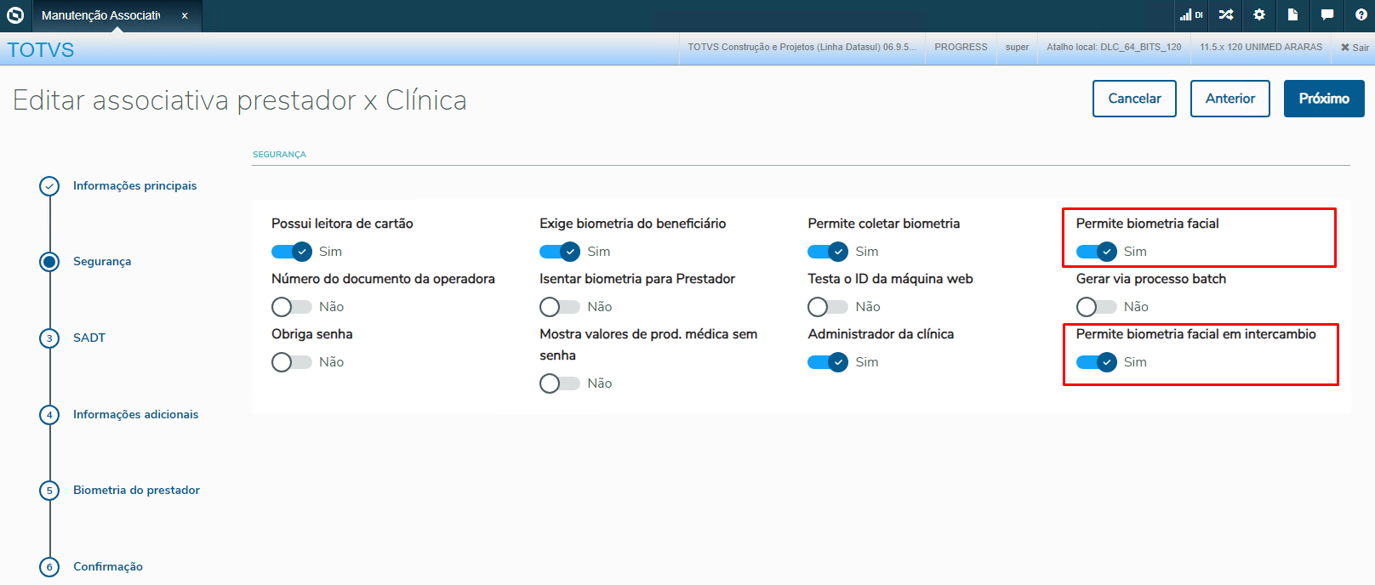Open the chat speech bubble icon
The image size is (1375, 585).
[1327, 15]
